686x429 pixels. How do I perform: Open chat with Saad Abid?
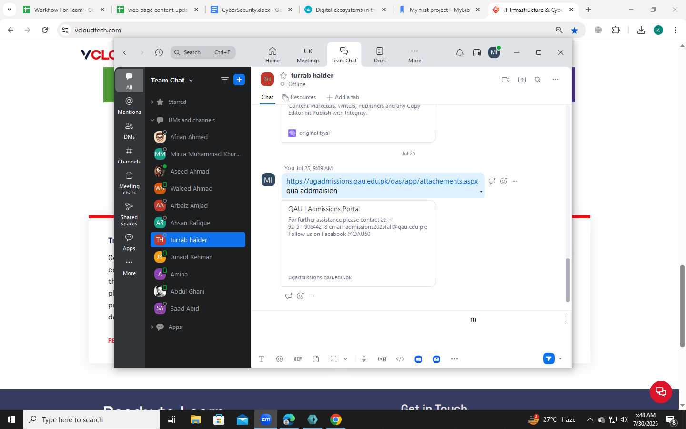[198, 309]
